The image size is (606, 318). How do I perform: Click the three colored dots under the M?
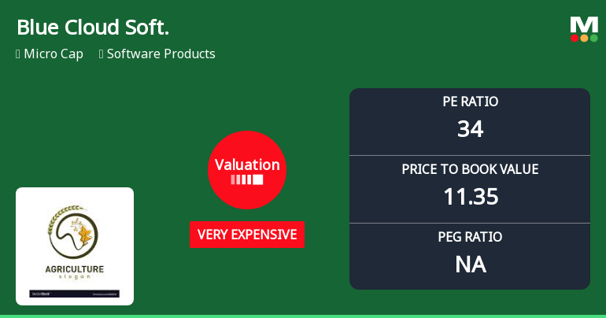pyautogui.click(x=583, y=38)
